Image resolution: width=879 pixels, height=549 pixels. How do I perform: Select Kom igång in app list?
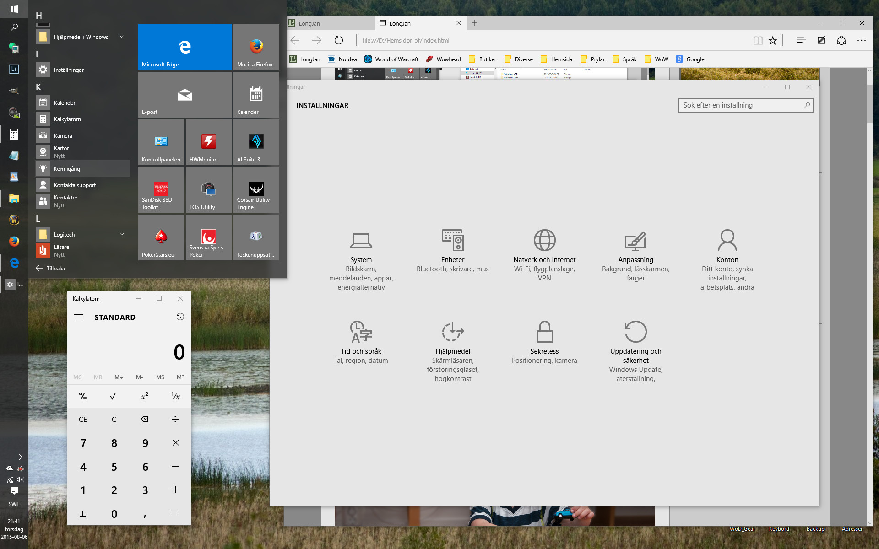tap(82, 168)
